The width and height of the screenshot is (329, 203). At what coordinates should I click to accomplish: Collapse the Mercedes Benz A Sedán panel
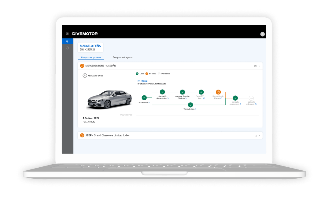point(259,66)
